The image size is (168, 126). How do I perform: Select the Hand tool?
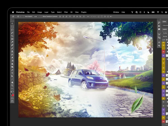[12, 82]
